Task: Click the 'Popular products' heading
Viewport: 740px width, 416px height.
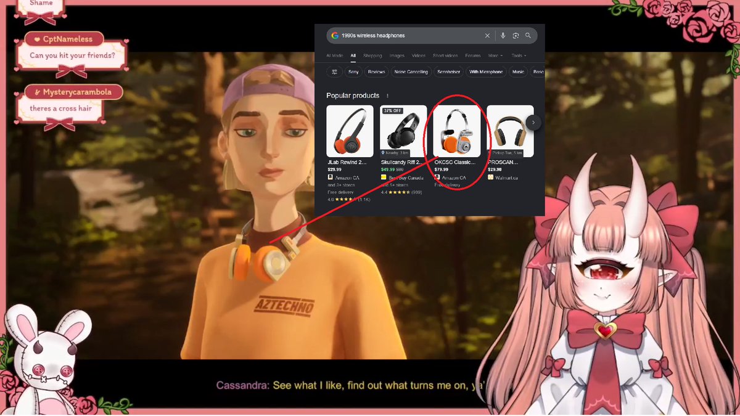Action: [353, 96]
